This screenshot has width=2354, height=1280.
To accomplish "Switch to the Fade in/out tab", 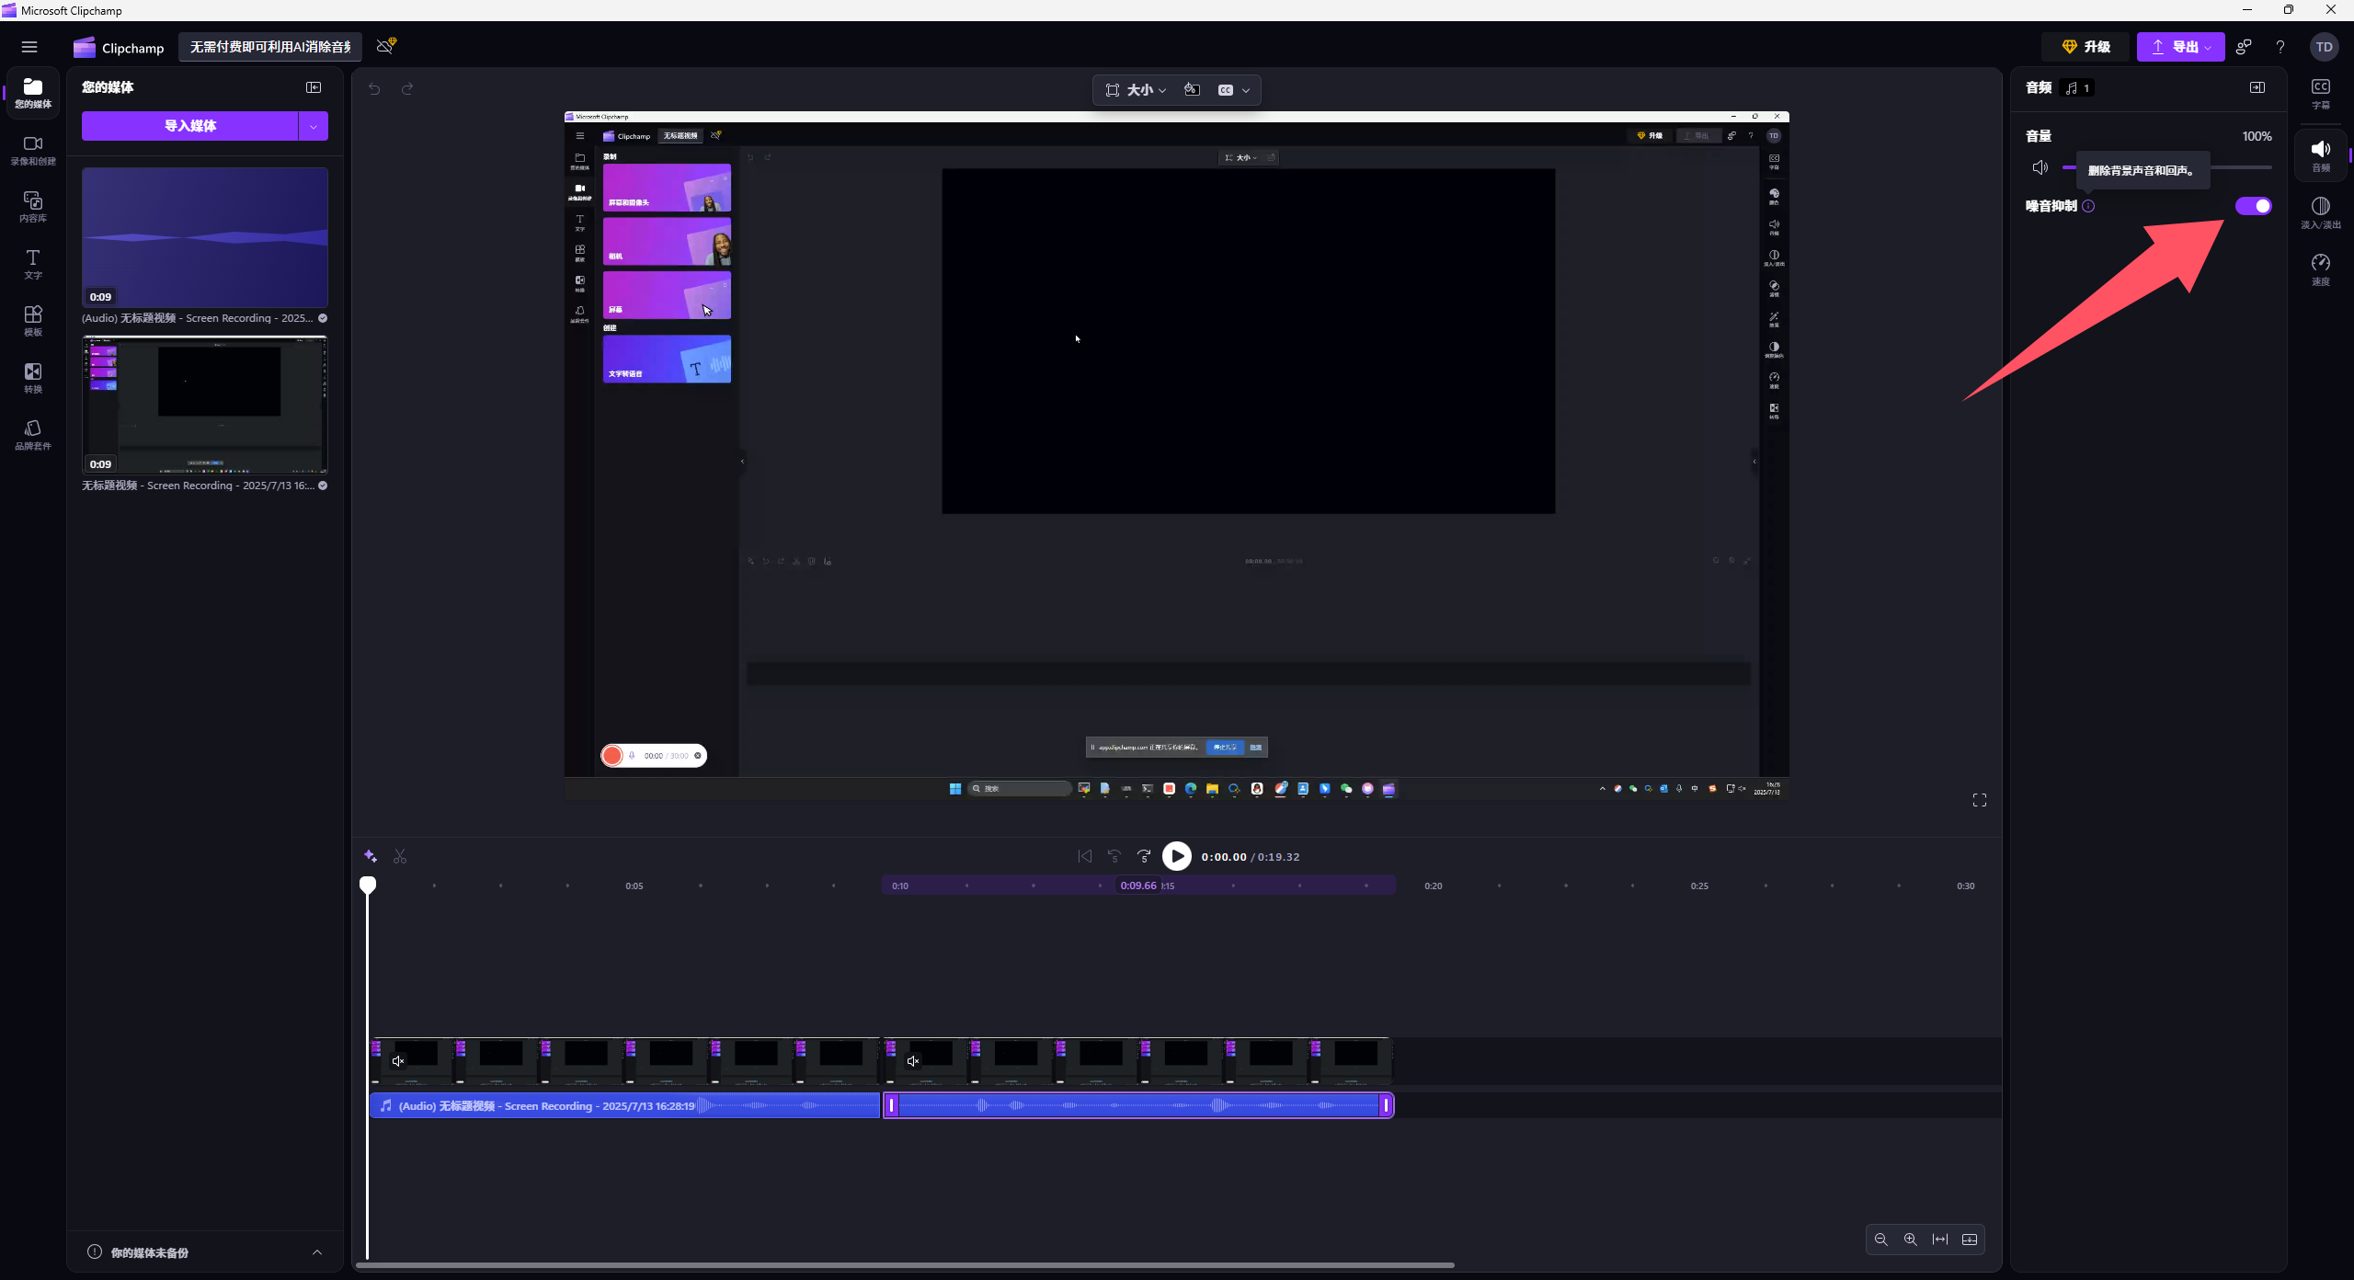I will coord(2320,211).
